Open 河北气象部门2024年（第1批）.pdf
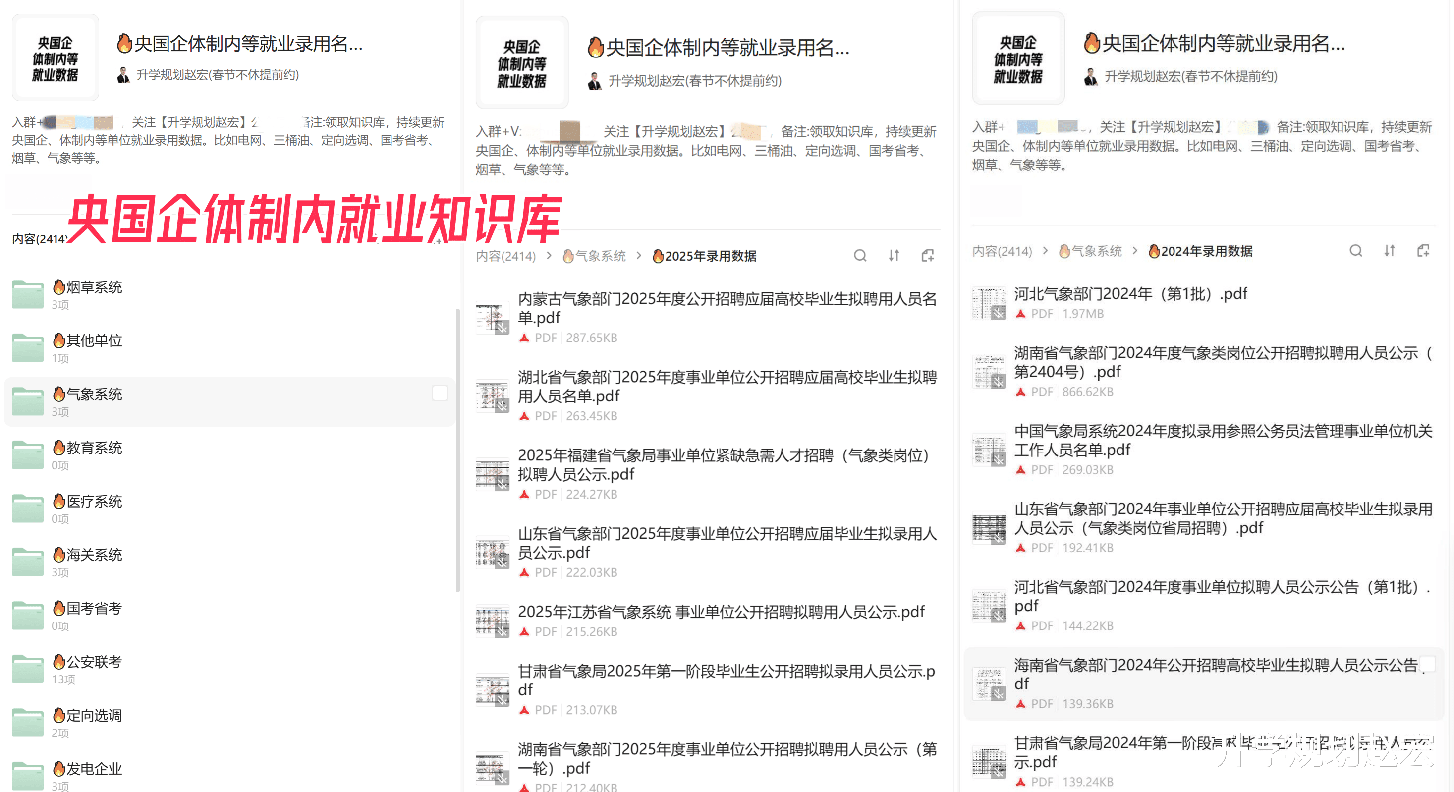Viewport: 1454px width, 792px height. click(x=1130, y=293)
